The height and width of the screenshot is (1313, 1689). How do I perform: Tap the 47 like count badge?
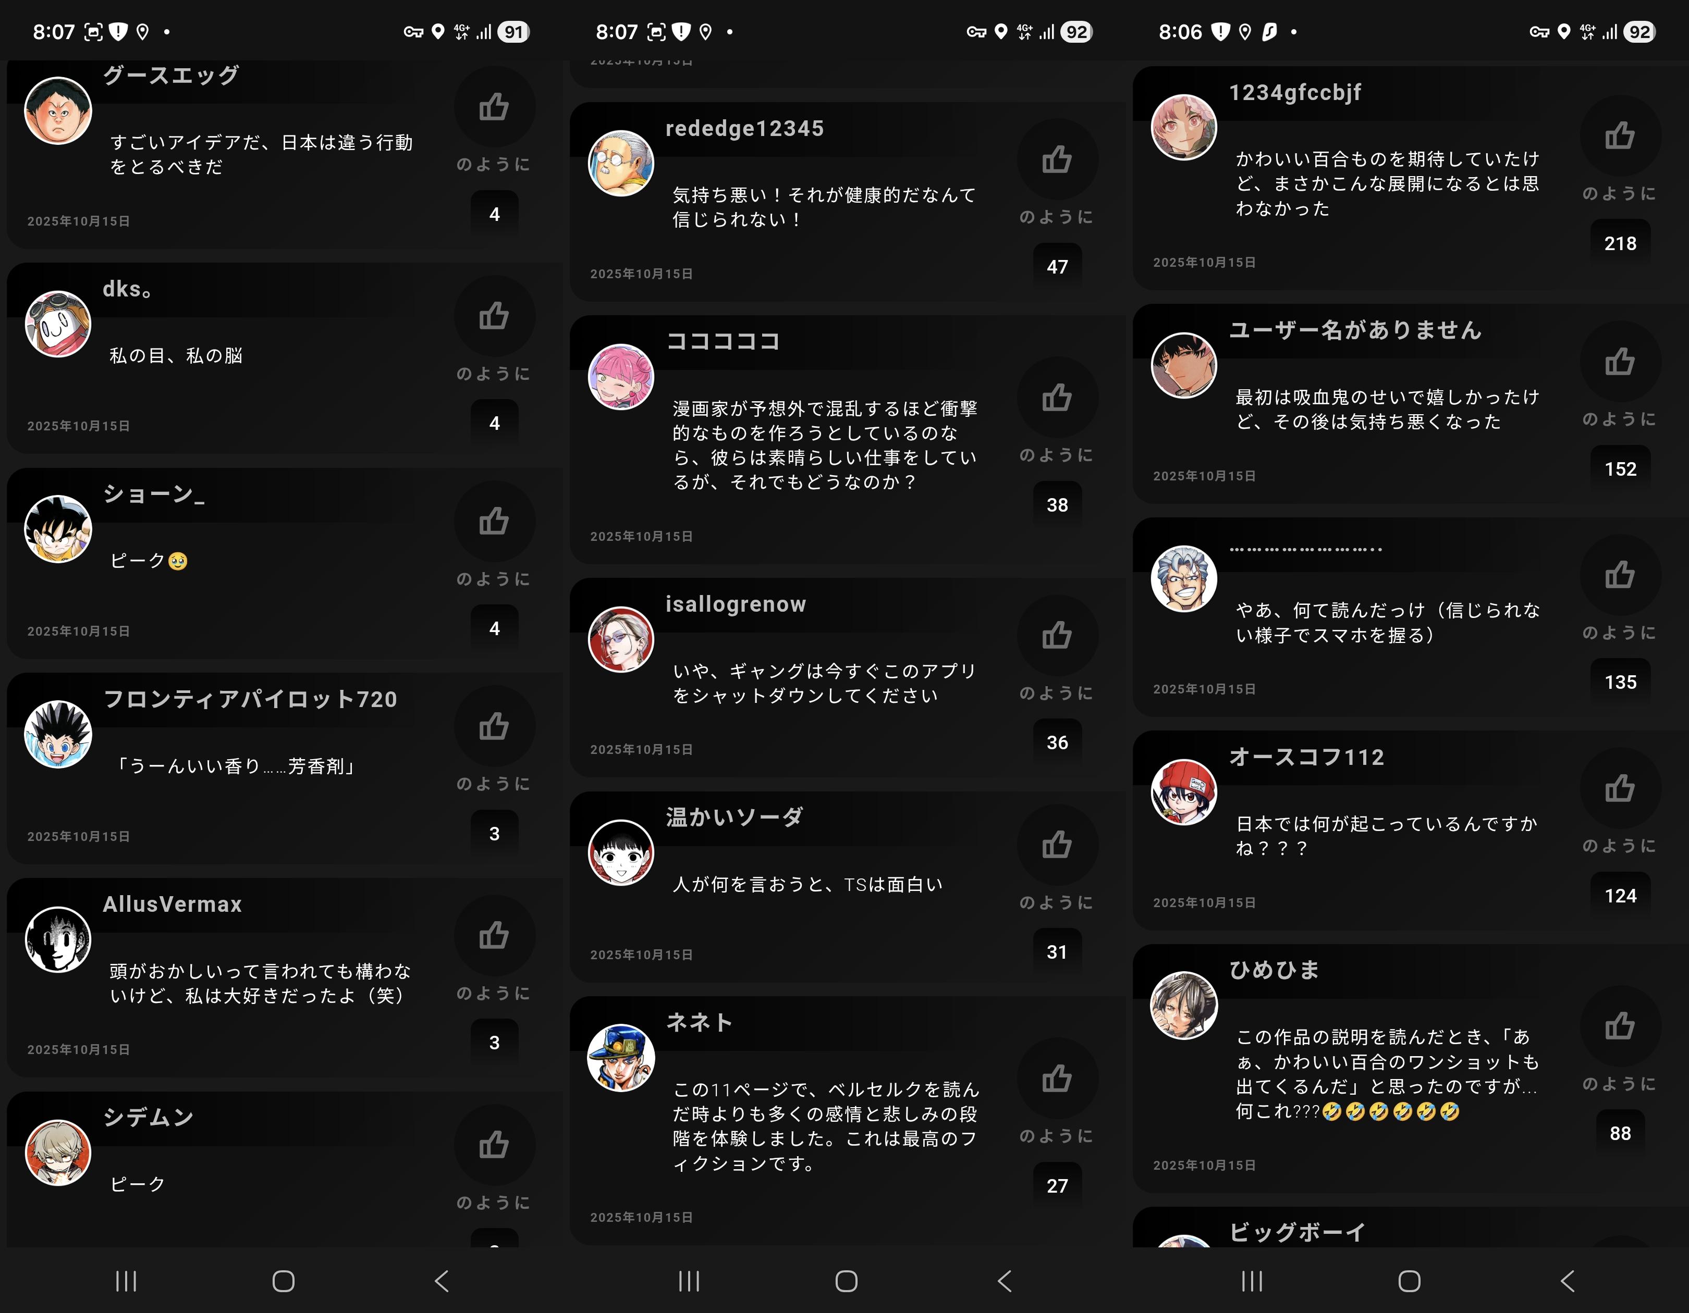[x=1057, y=267]
